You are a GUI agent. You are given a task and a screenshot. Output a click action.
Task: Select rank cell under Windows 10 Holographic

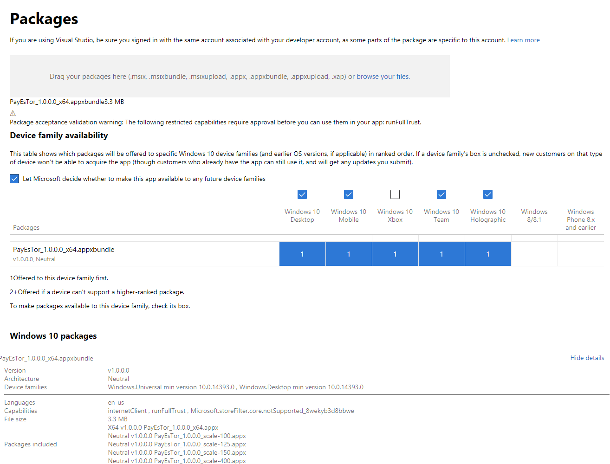click(488, 254)
